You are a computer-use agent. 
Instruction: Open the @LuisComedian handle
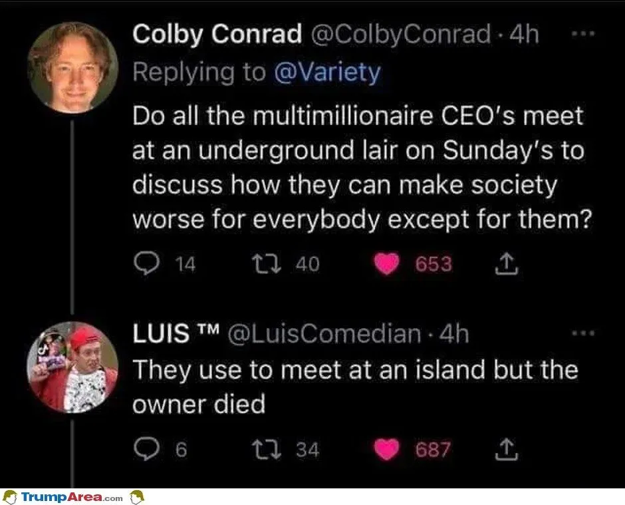326,334
